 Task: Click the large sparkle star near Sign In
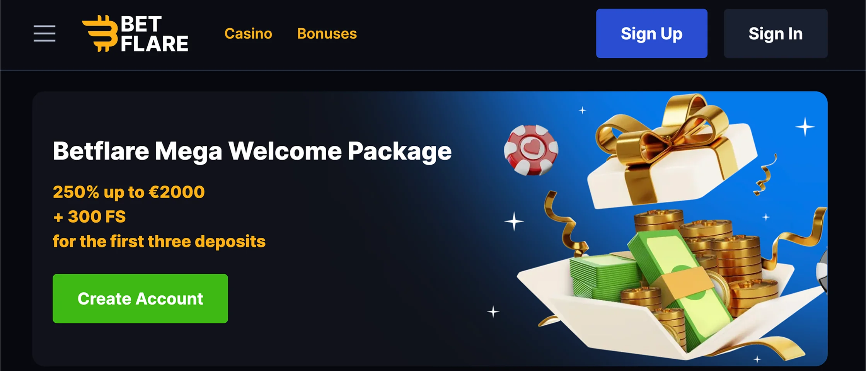pyautogui.click(x=805, y=127)
